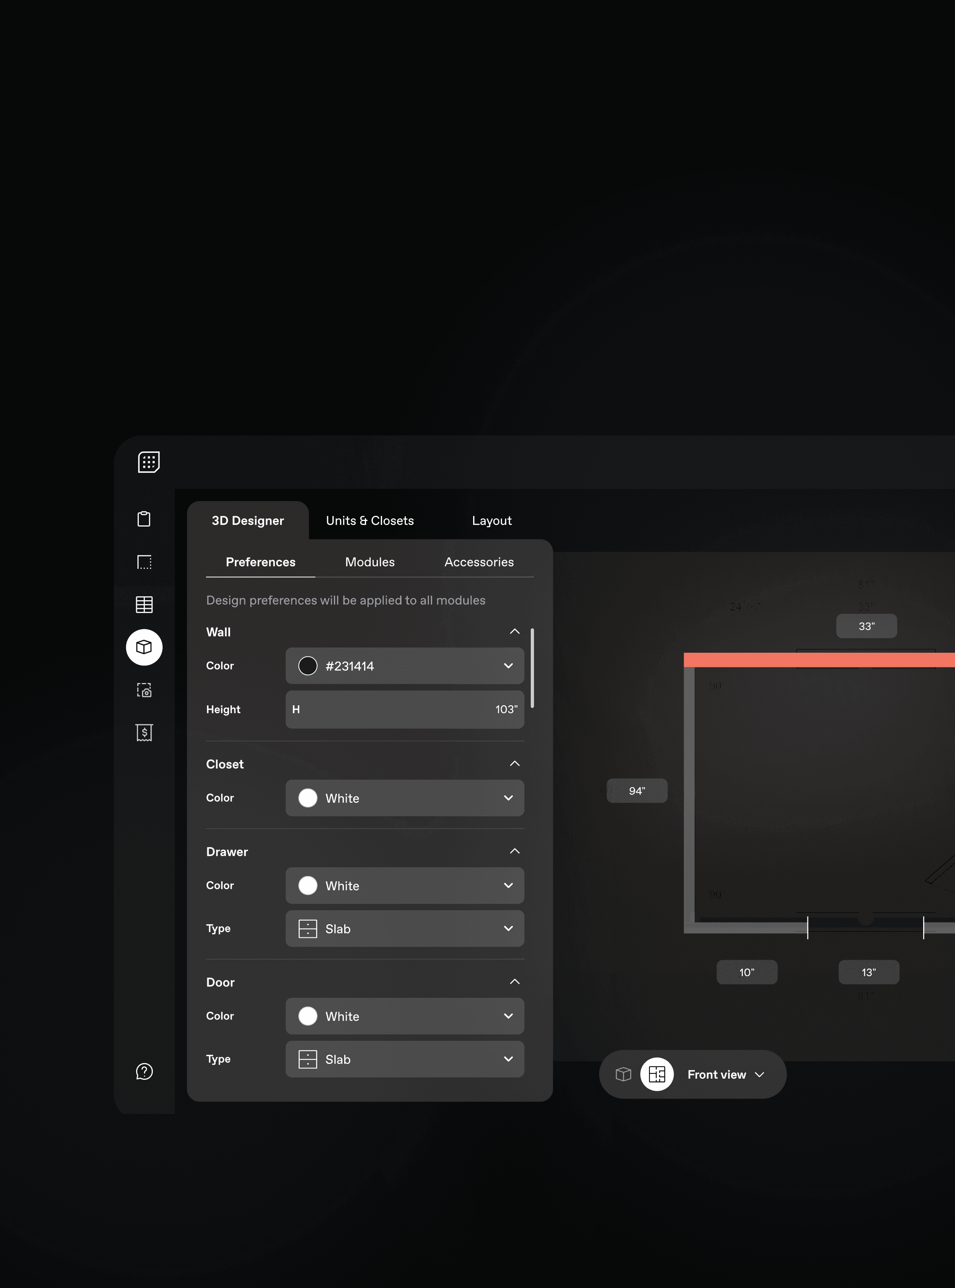Click the help question mark icon
Screen dimensions: 955x1288
tap(144, 1071)
